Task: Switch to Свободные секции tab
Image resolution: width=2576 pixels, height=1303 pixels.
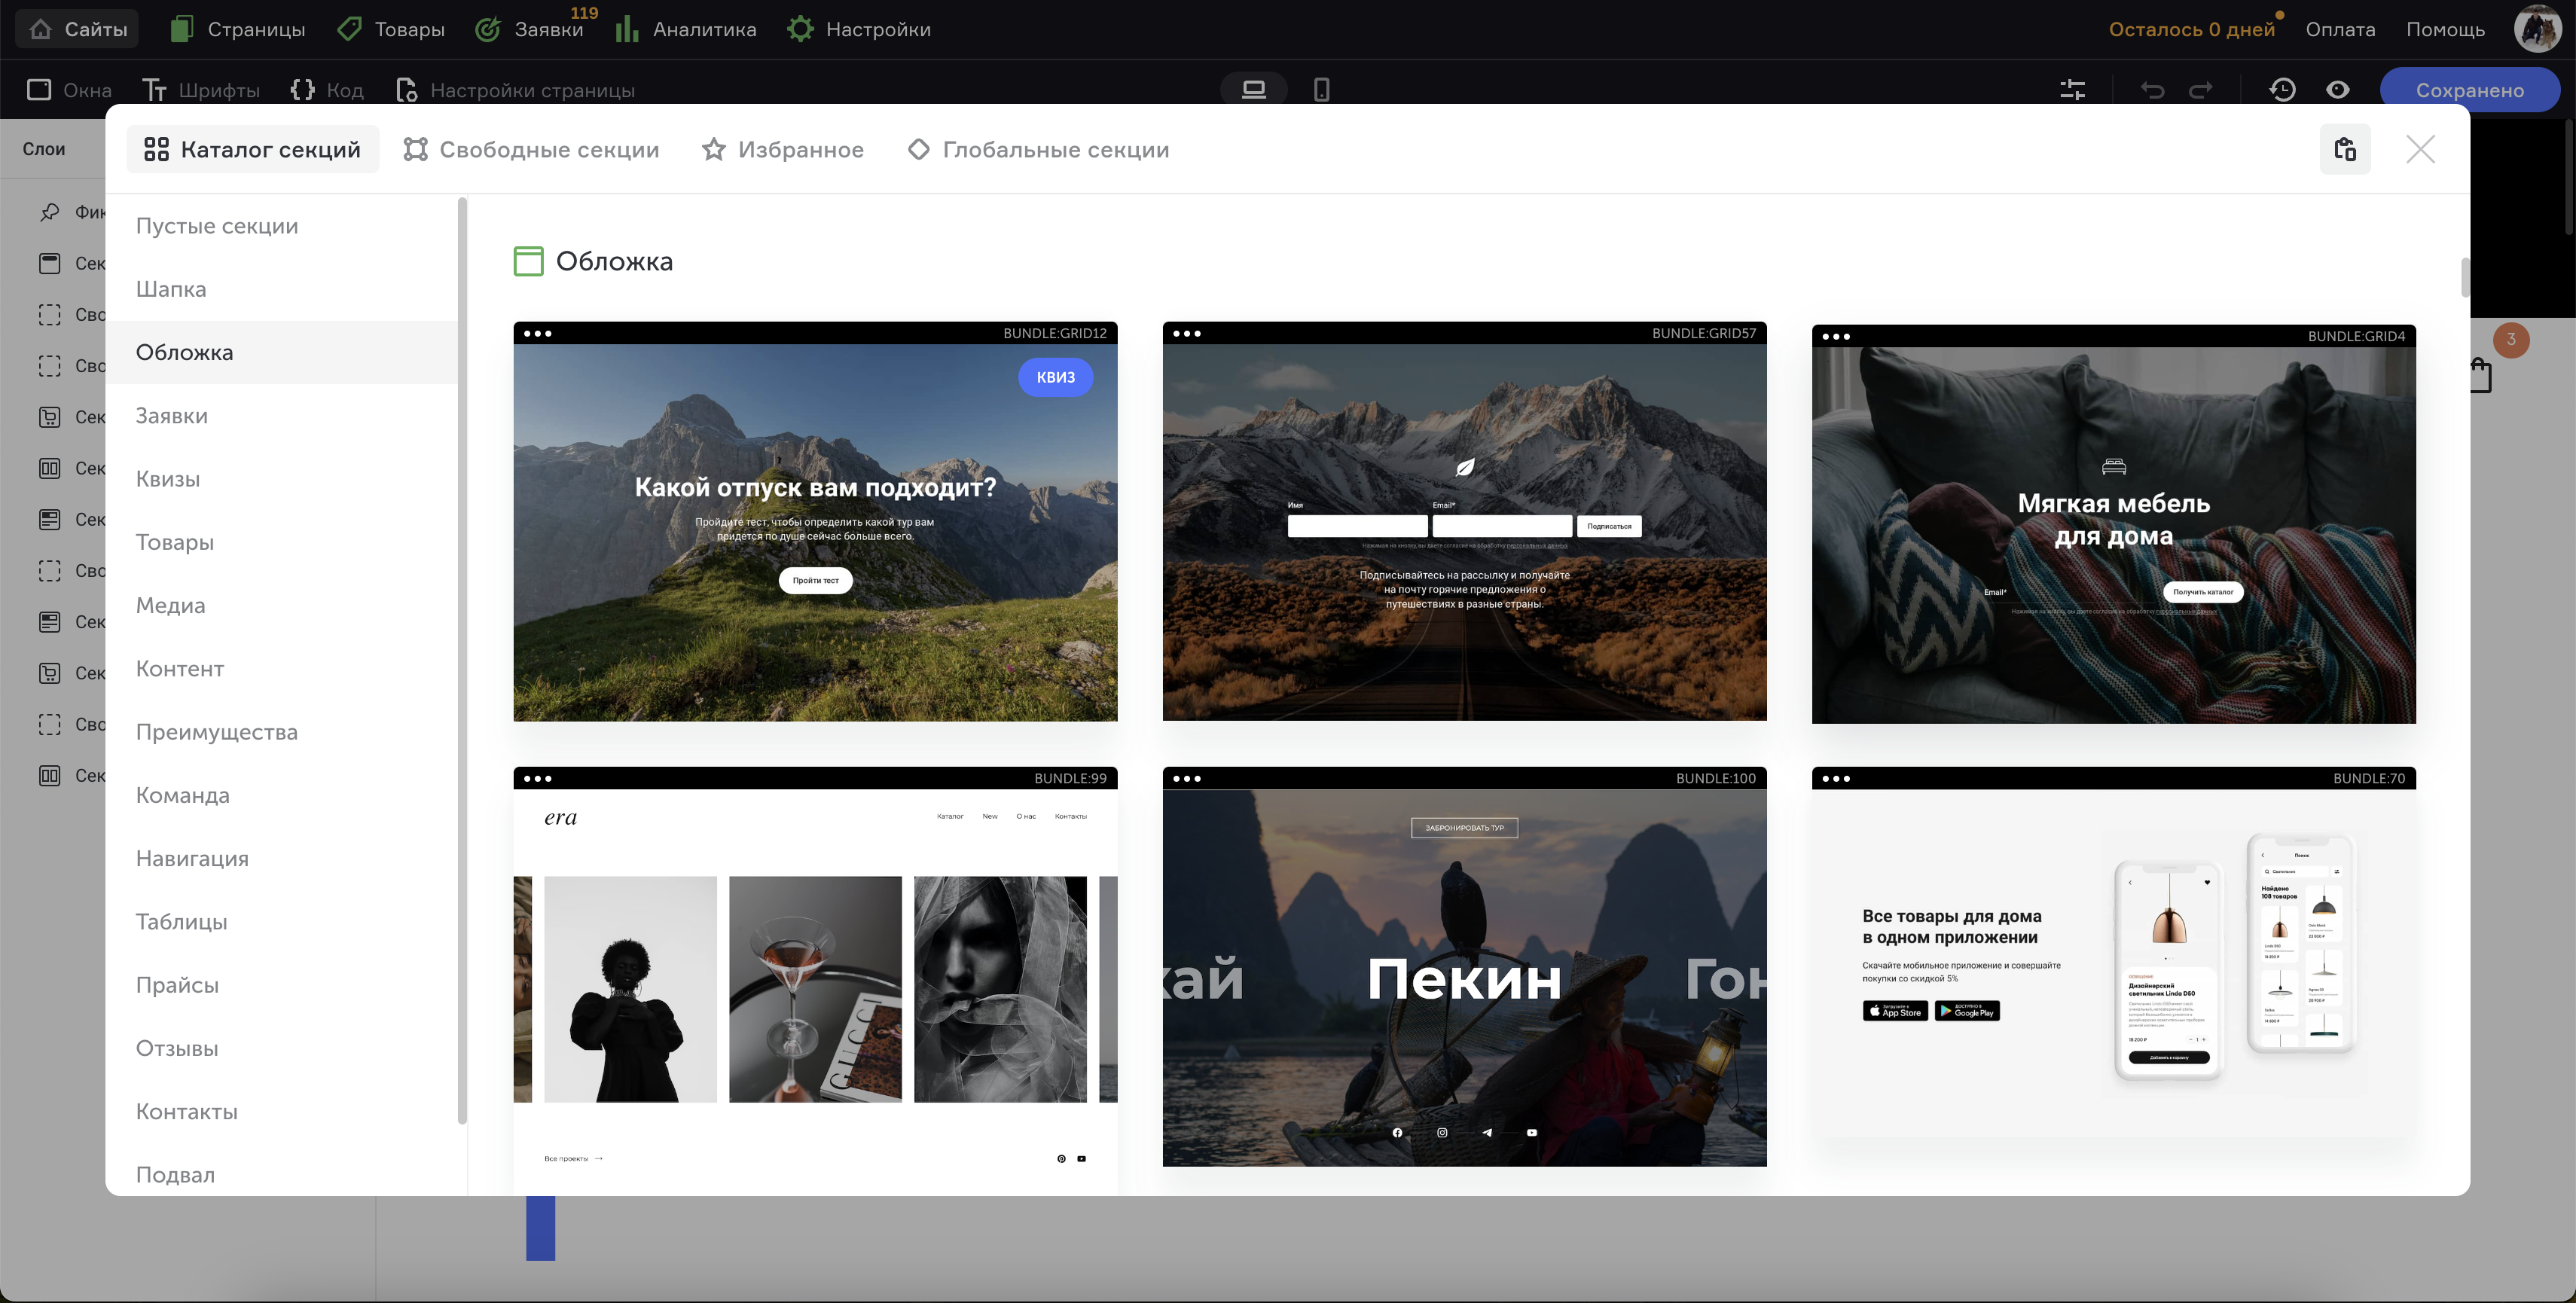Action: (531, 149)
